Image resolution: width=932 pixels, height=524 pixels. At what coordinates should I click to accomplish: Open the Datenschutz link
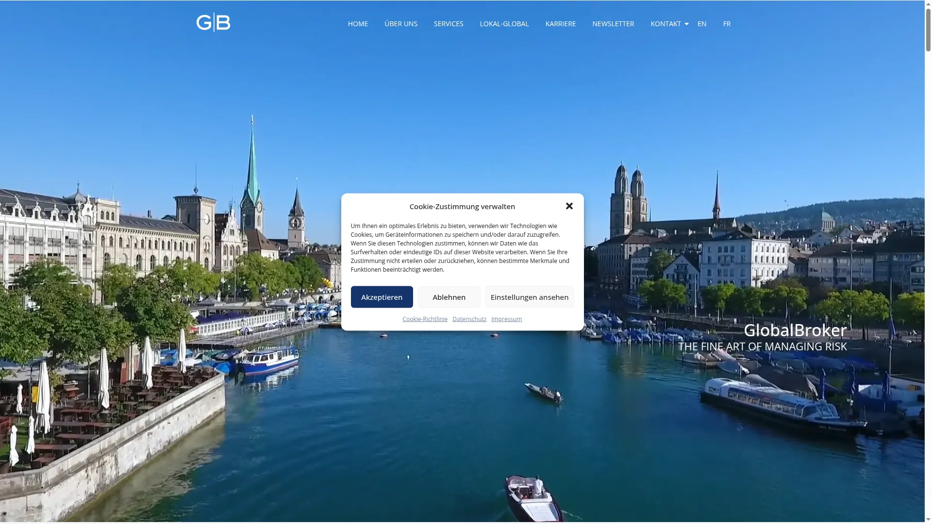tap(469, 319)
